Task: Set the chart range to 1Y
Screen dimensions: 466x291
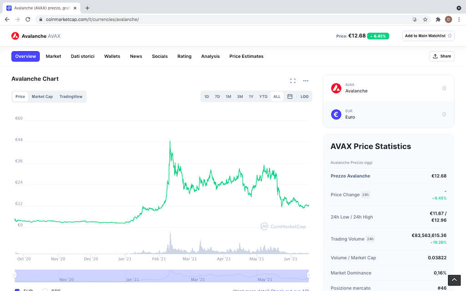Action: pyautogui.click(x=251, y=96)
